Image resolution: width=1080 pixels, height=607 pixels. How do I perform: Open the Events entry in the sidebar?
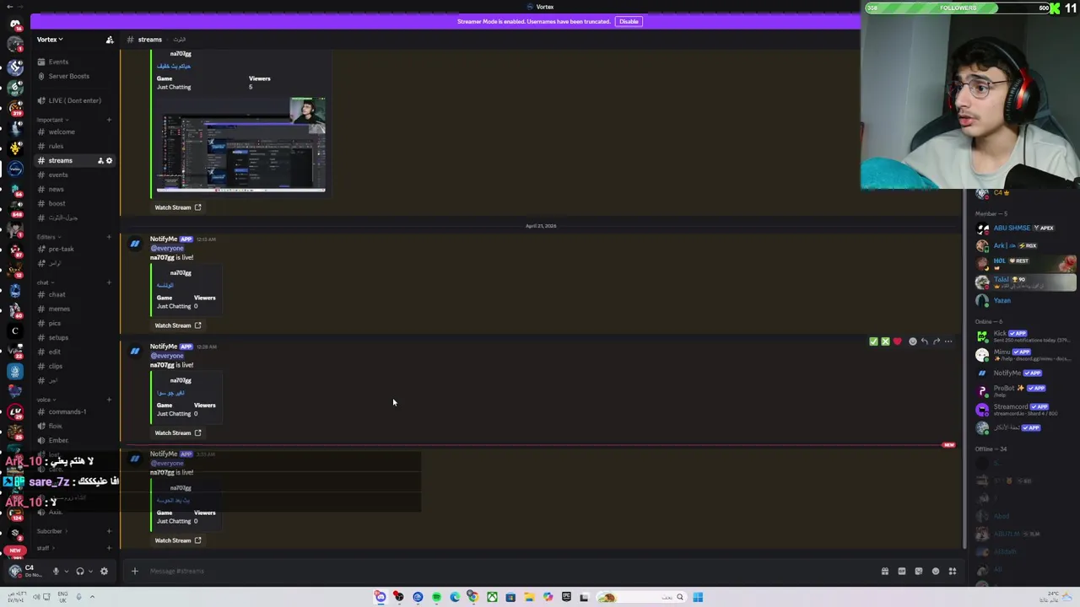58,62
